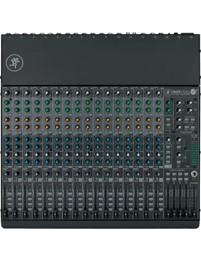This screenshot has width=201, height=261.
Task: Click channel 7 upper orange aux knob
Action: pyautogui.click(x=67, y=120)
